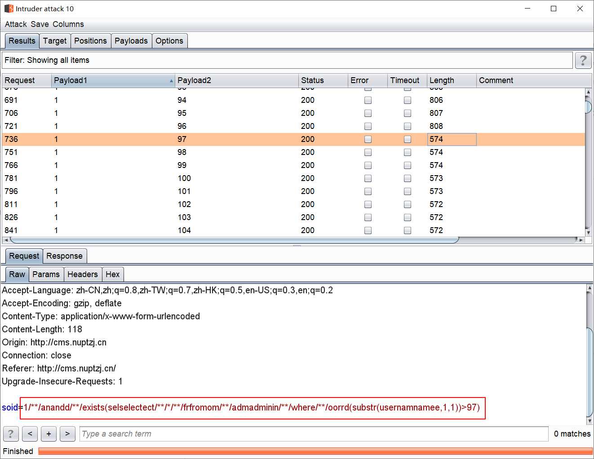Click request viewer vertical scrollbar thumb
Image resolution: width=594 pixels, height=459 pixels.
(x=590, y=372)
